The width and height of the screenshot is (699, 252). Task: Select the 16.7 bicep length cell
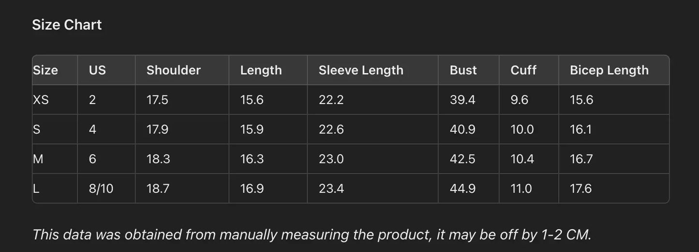click(581, 159)
